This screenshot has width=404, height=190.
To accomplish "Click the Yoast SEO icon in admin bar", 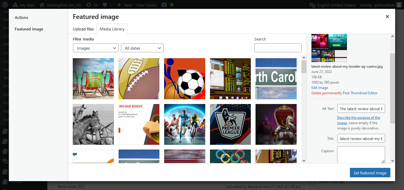I will (164, 5).
